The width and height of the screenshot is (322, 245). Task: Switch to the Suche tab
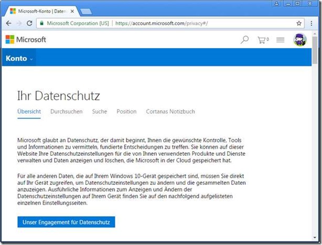100,112
